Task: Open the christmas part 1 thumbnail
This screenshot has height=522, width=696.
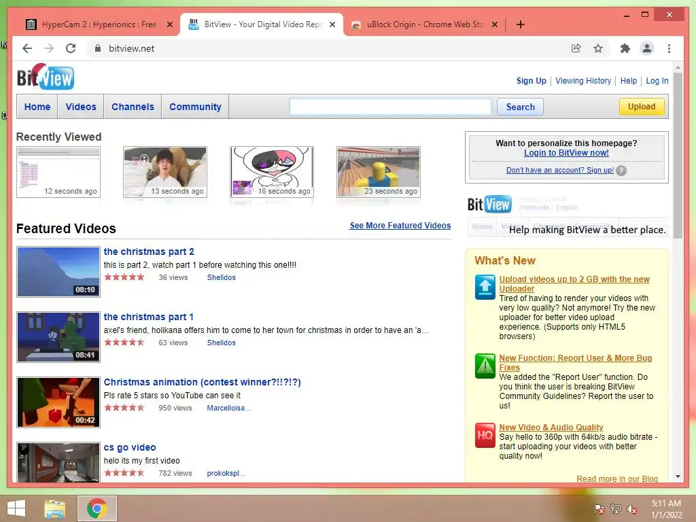Action: pyautogui.click(x=58, y=337)
